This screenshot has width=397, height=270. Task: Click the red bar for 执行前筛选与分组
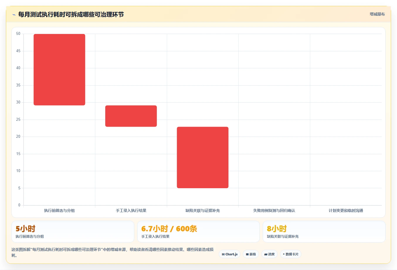pyautogui.click(x=60, y=70)
